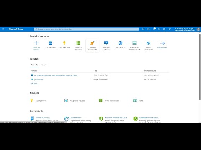Open App Services service

[x=120, y=45]
